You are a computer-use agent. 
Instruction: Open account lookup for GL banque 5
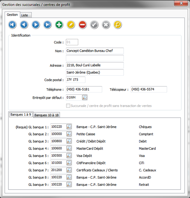[69, 155]
